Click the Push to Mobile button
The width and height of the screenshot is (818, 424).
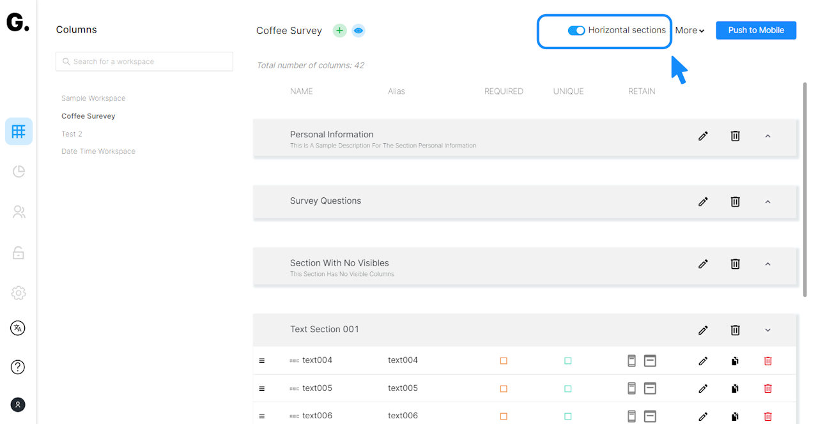[756, 31]
